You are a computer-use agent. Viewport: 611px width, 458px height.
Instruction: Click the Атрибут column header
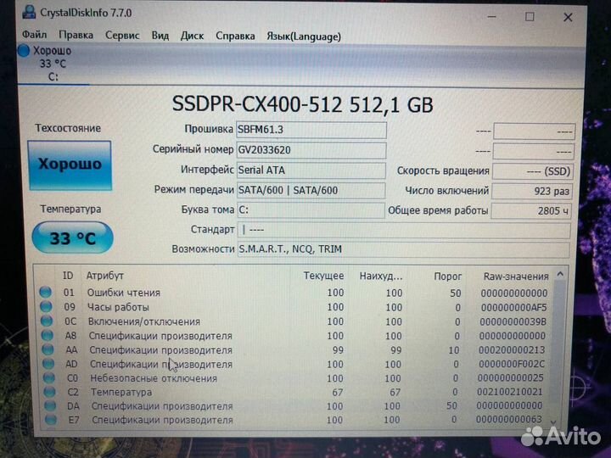(x=105, y=276)
